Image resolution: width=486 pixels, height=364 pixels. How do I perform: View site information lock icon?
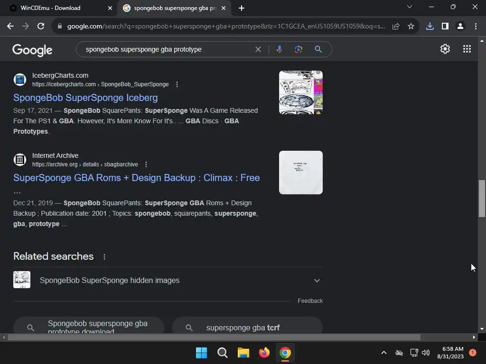(59, 27)
